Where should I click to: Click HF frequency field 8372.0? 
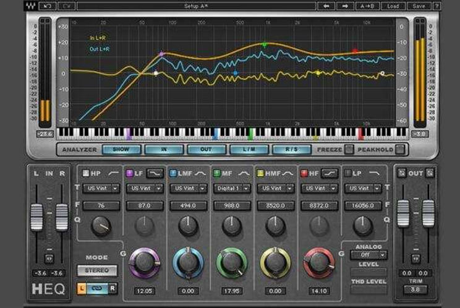pos(320,205)
